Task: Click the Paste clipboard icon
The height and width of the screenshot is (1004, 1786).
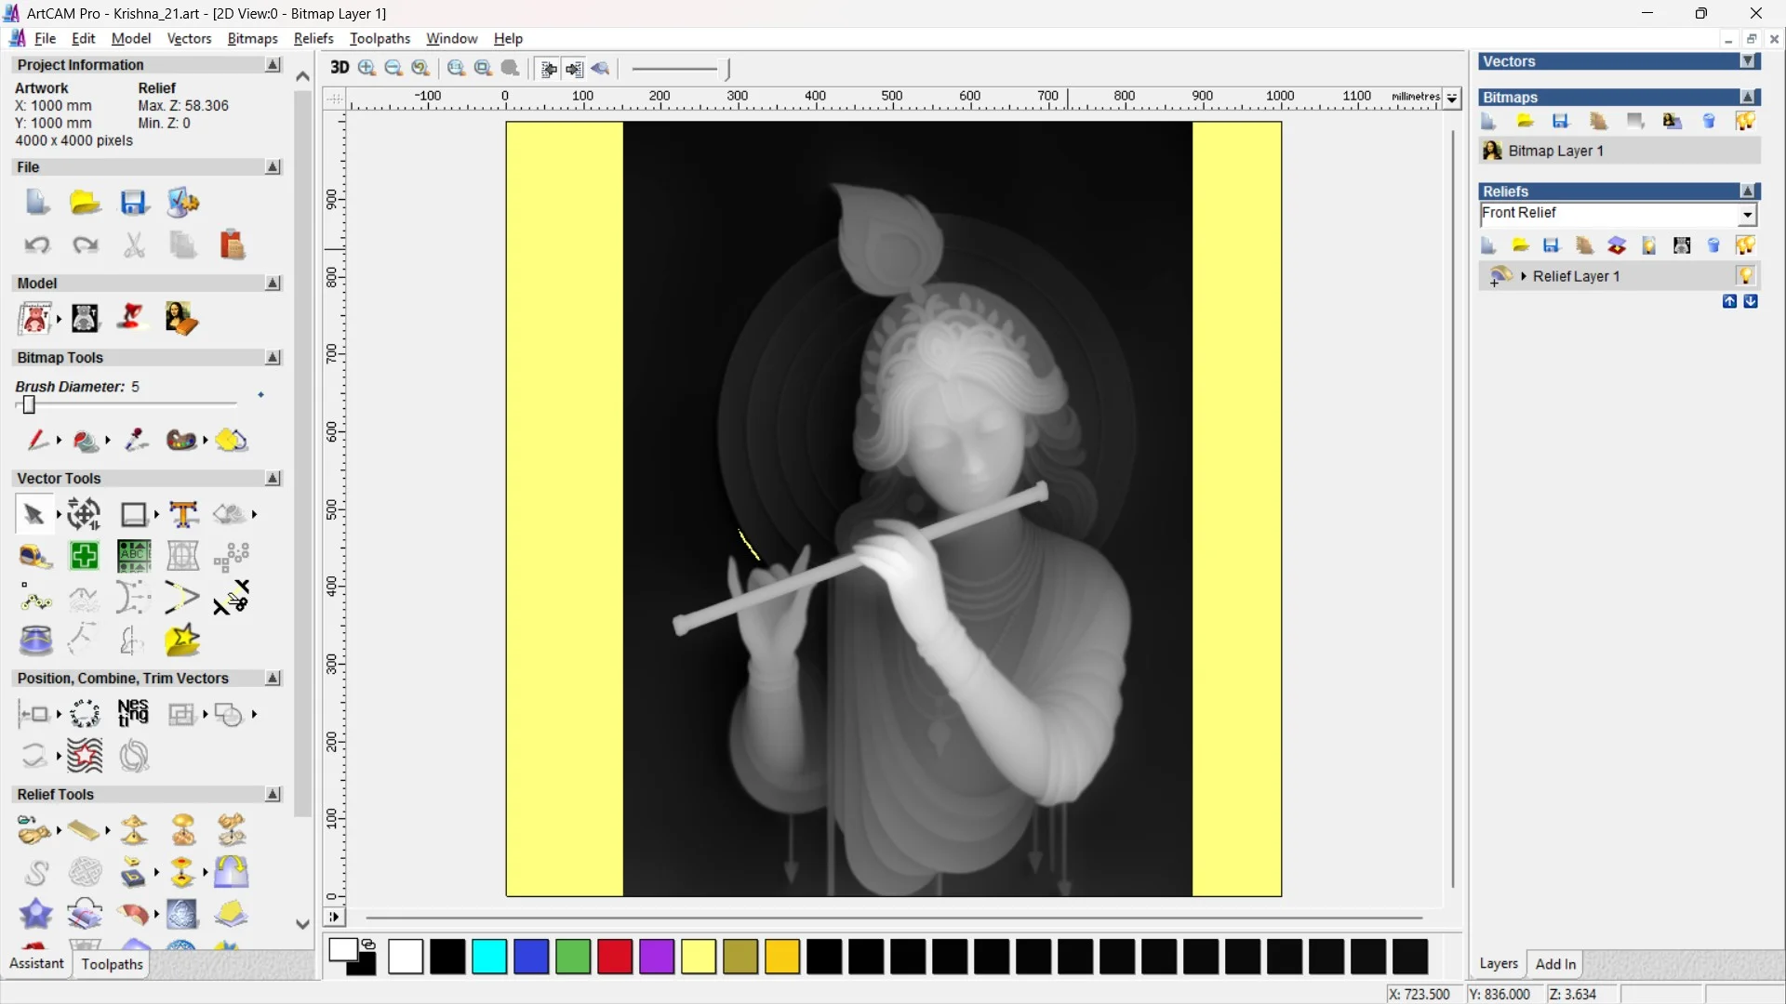Action: [x=232, y=245]
